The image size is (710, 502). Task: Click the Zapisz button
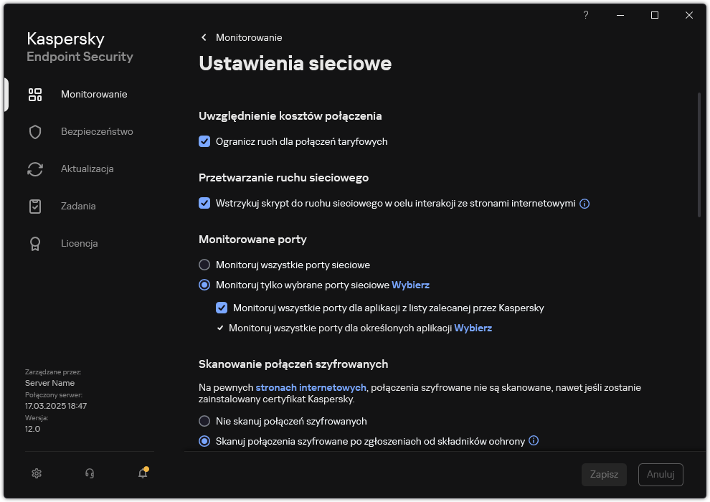pyautogui.click(x=604, y=474)
